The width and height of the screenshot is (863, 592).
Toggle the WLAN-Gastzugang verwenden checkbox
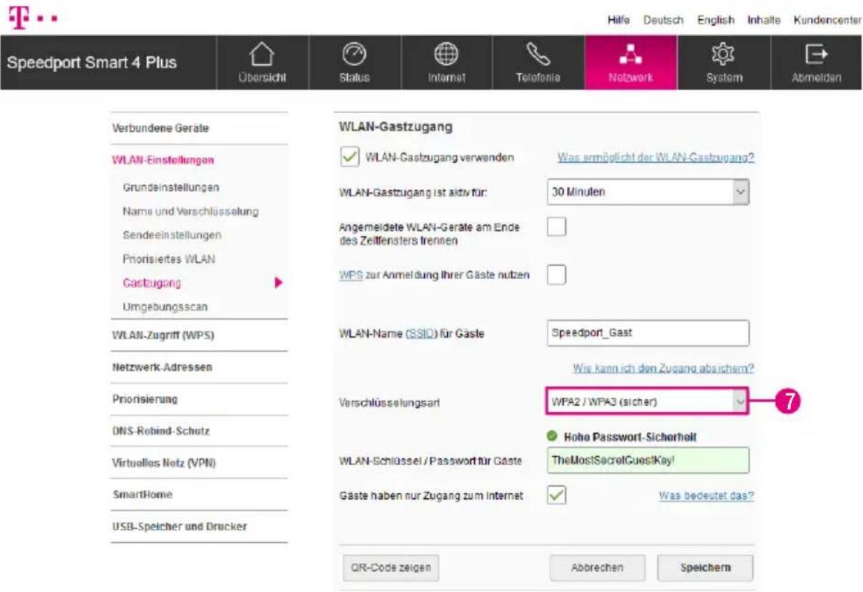pos(349,158)
